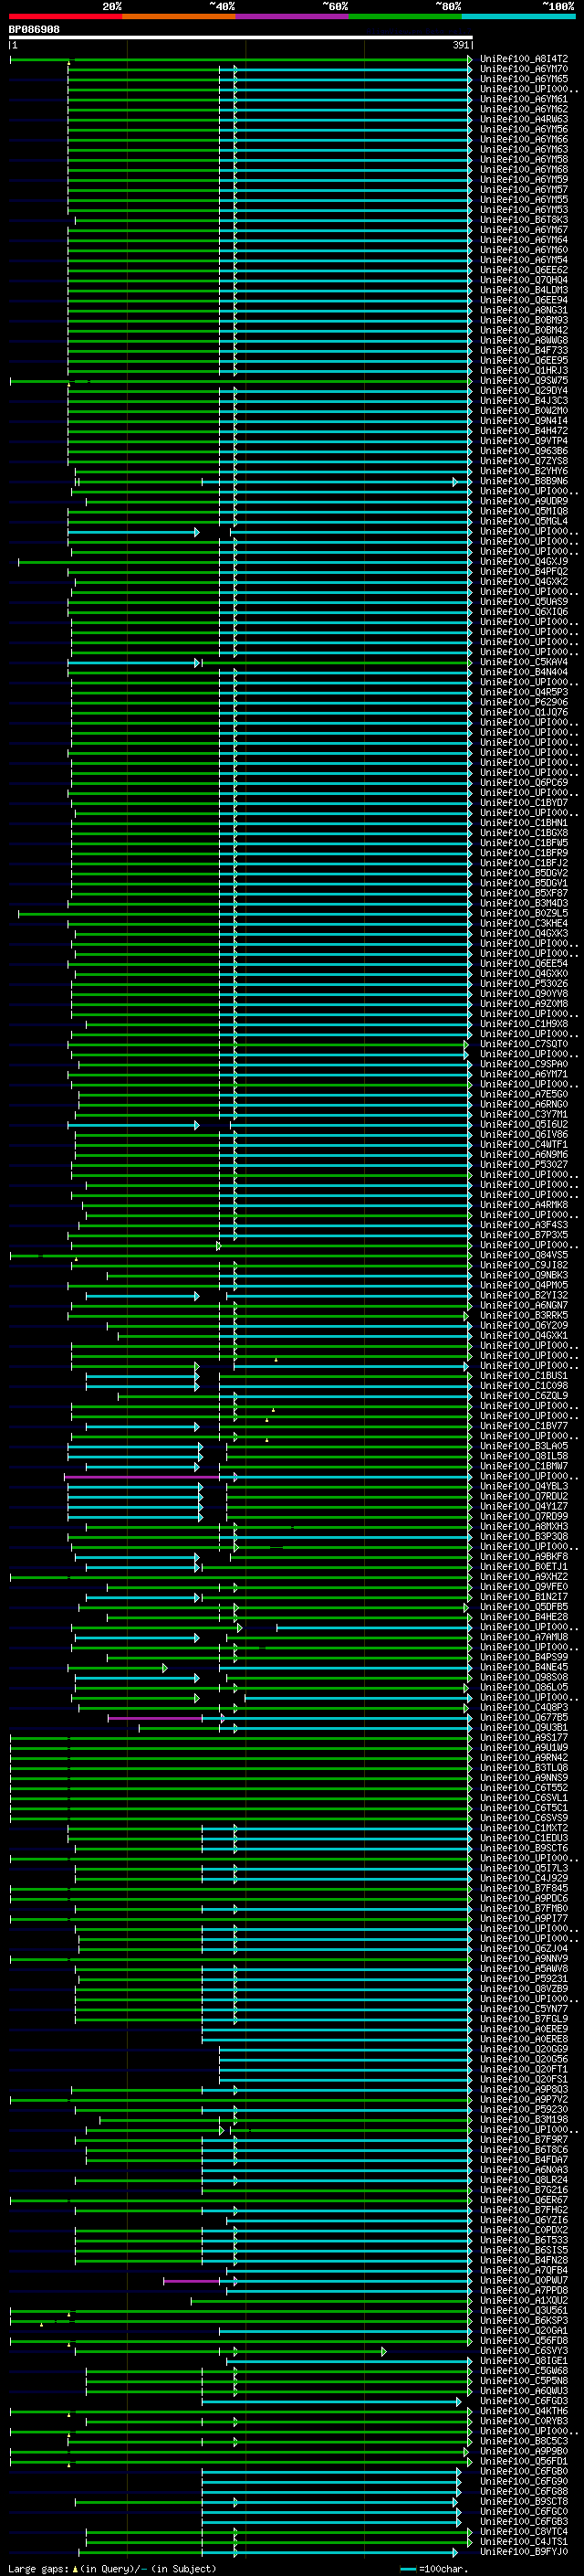Click subject label UniRef100_C4J929
The image size is (584, 2576).
coord(524,1878)
